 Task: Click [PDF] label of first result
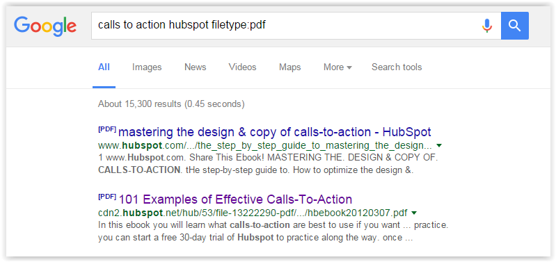pyautogui.click(x=107, y=129)
